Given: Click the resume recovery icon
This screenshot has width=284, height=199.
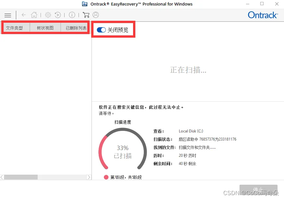Looking at the screenshot, I should (x=58, y=15).
